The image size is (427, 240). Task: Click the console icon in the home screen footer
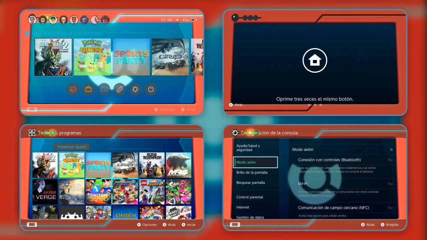(x=32, y=109)
